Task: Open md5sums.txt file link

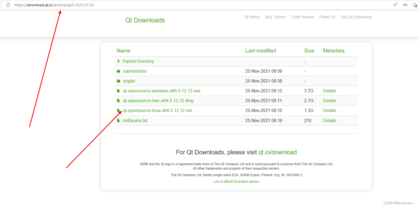Action: 135,120
